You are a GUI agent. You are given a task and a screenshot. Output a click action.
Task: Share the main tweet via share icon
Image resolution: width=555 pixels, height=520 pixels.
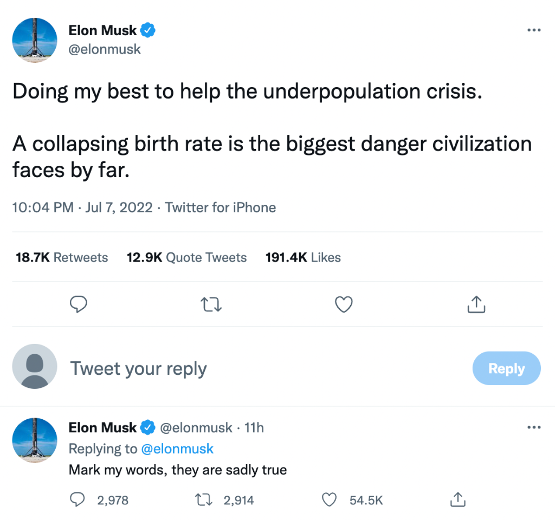pos(476,304)
